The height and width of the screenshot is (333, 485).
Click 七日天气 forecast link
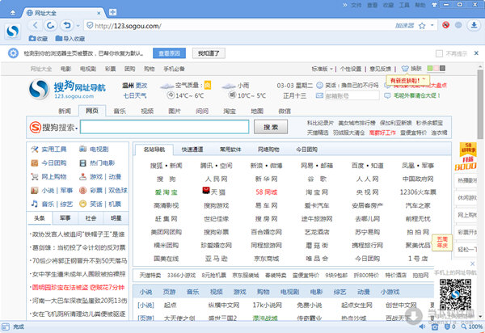tap(135, 96)
